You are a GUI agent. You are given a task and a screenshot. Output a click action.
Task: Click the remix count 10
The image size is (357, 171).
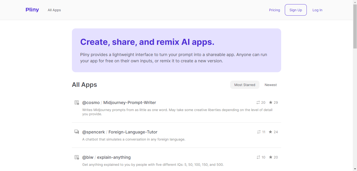[263, 157]
